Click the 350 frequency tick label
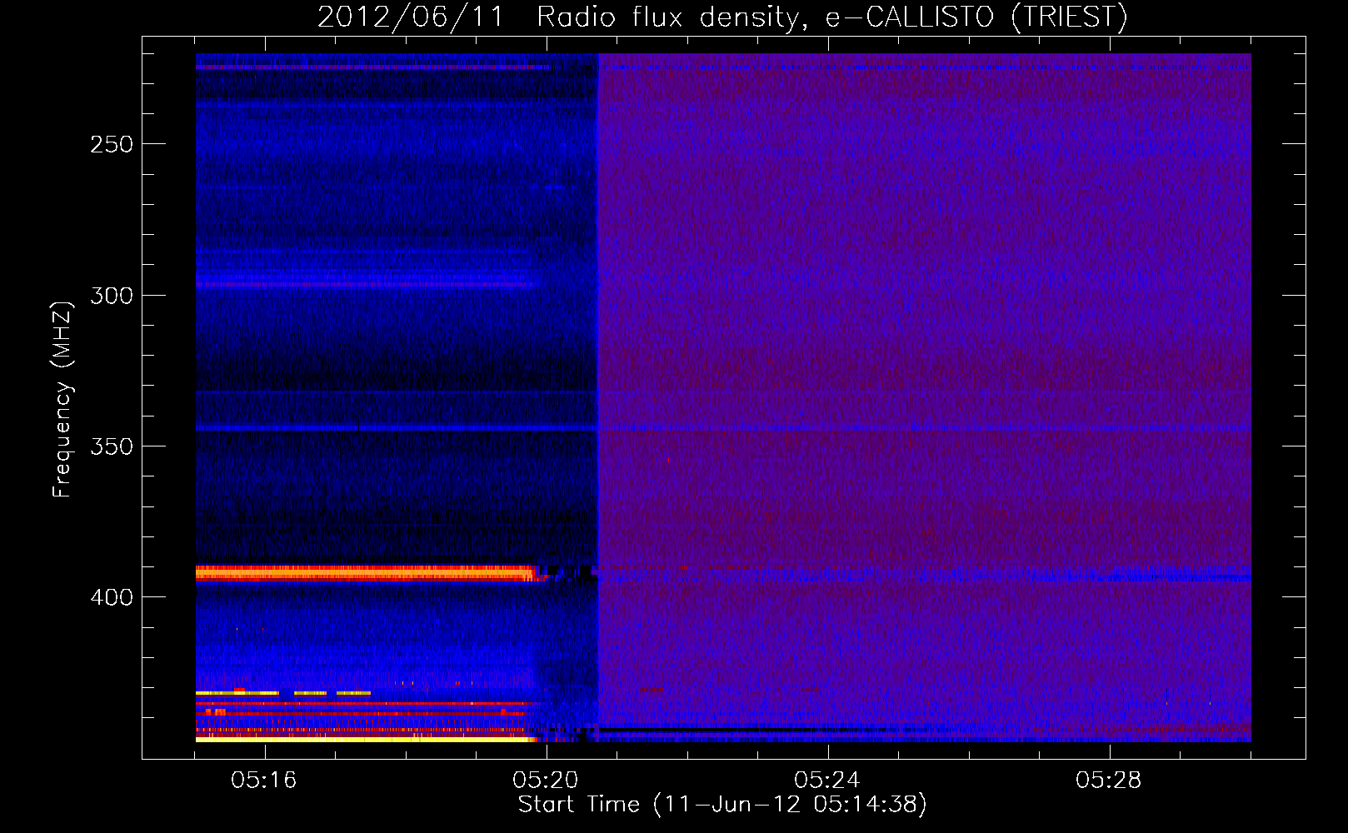Image resolution: width=1348 pixels, height=833 pixels. 112,446
